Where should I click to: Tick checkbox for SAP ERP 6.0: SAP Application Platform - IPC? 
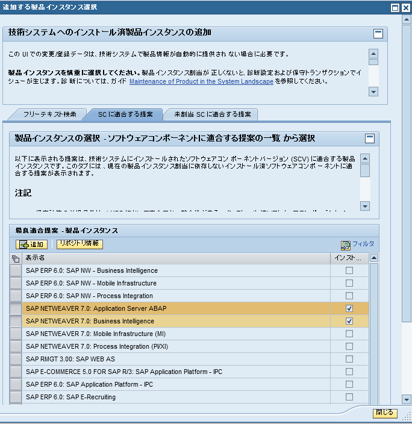[x=349, y=384]
